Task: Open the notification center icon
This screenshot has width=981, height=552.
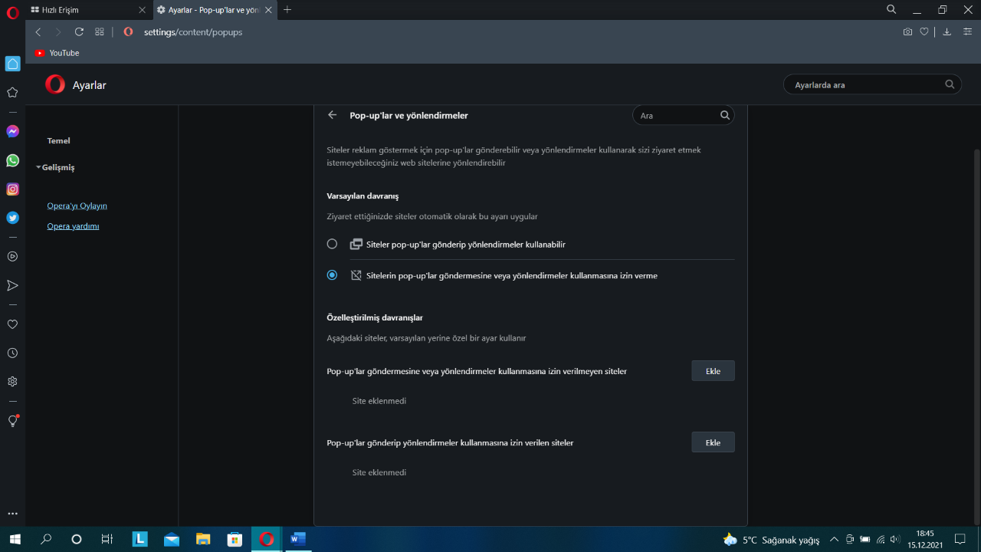Action: 960,539
